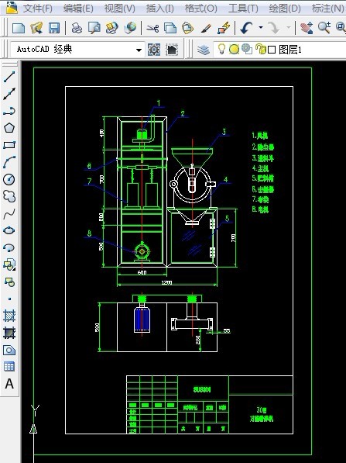
Task: Click the Copy icon
Action: [x=170, y=28]
